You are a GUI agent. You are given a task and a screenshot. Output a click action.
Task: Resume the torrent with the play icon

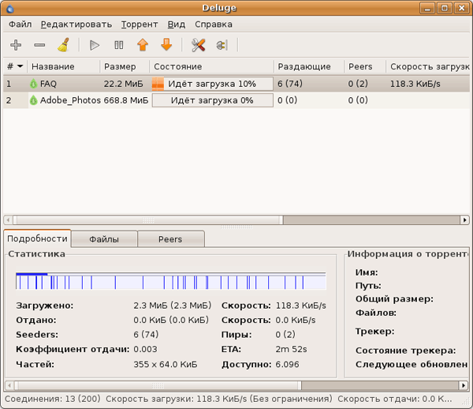tap(95, 45)
